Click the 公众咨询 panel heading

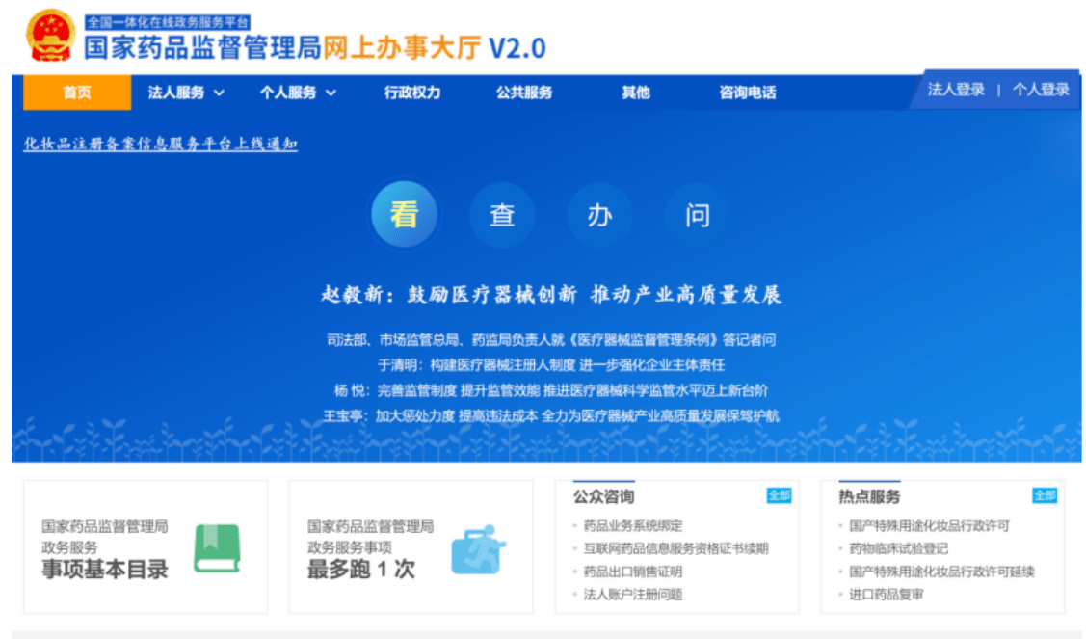point(603,496)
